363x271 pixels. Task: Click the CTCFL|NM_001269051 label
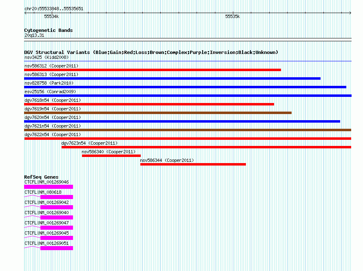tap(46, 243)
